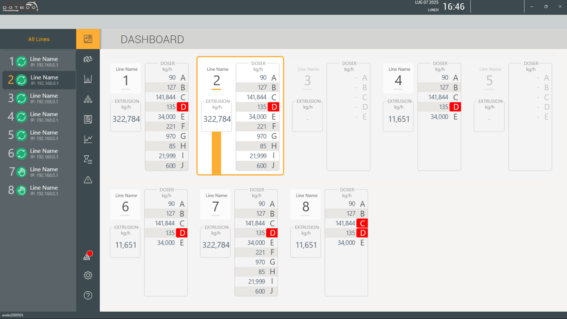This screenshot has width=567, height=319.
Task: Click the red C doser alarm on Line 8
Action: [x=362, y=223]
